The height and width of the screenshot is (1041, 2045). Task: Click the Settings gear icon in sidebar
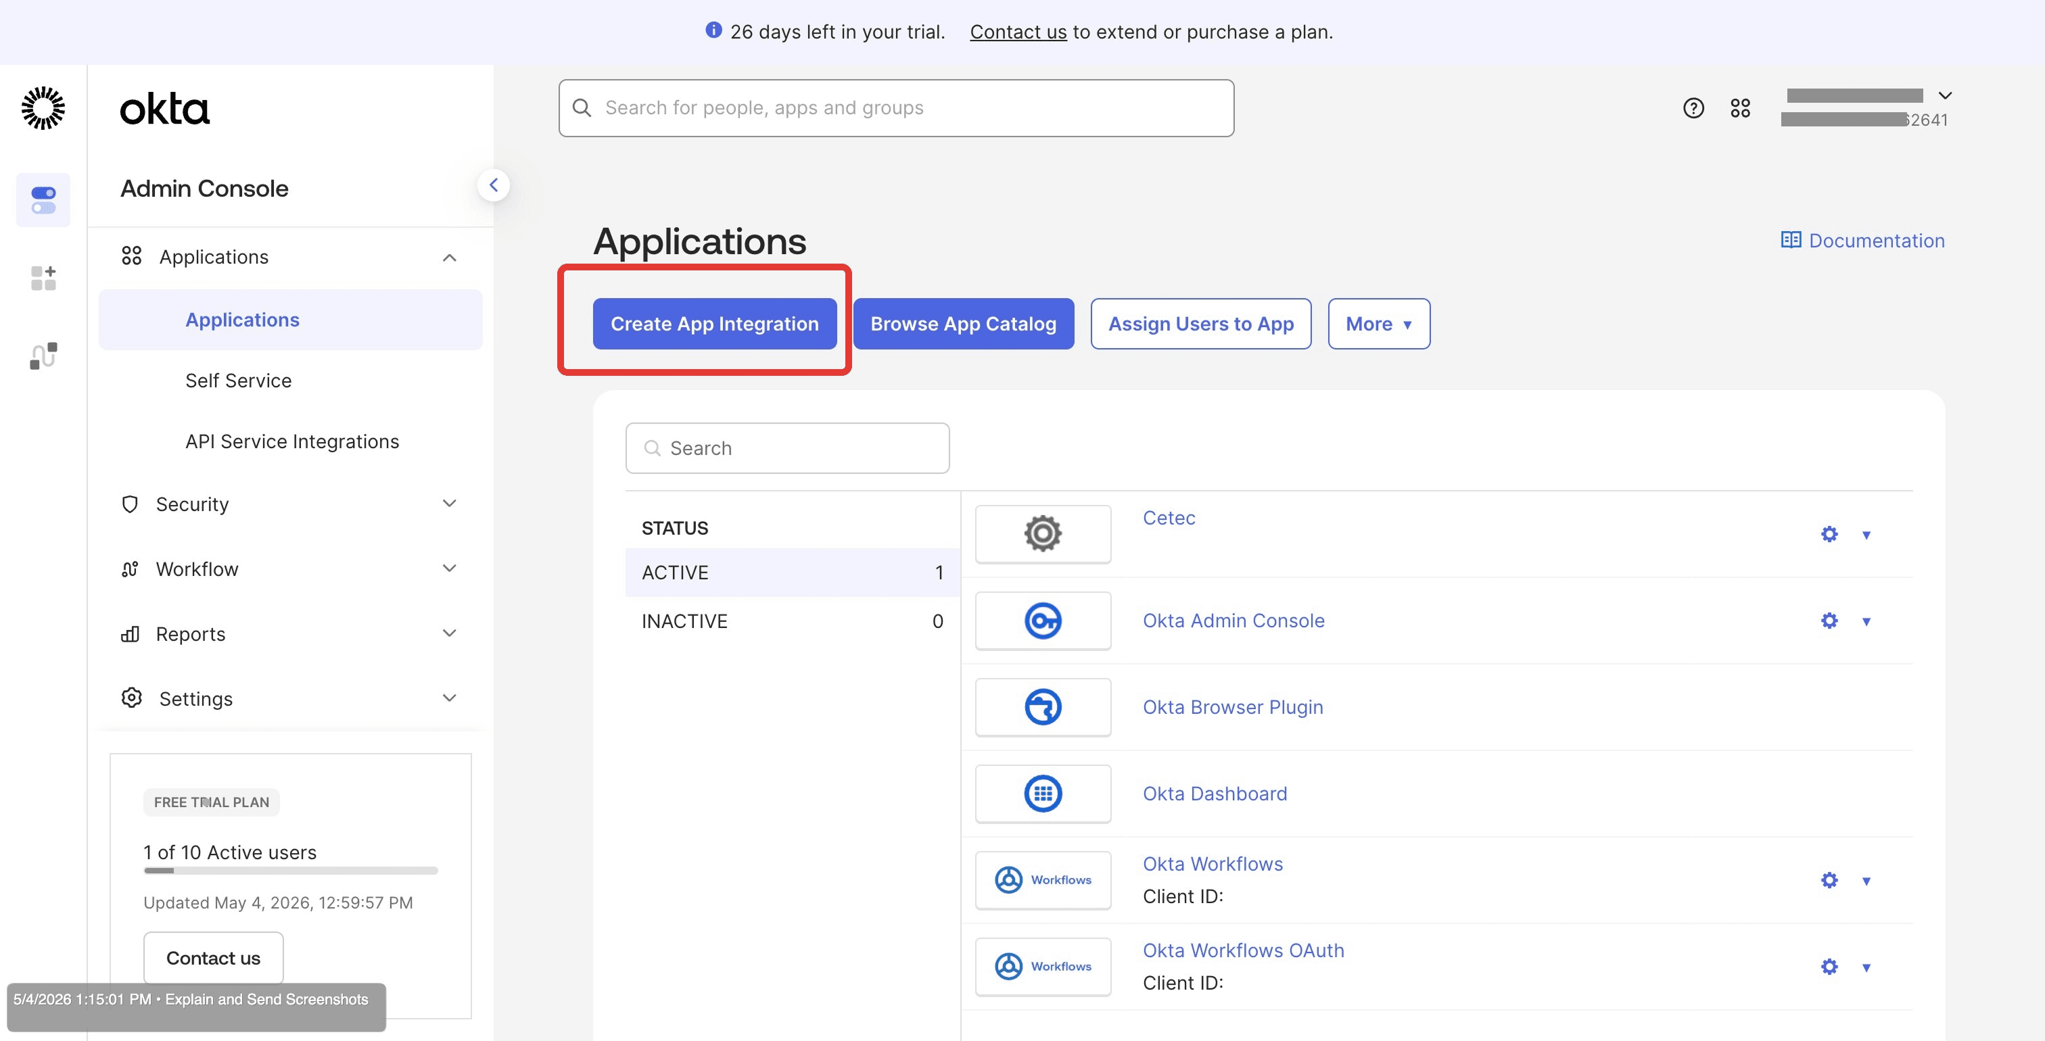[x=131, y=698]
